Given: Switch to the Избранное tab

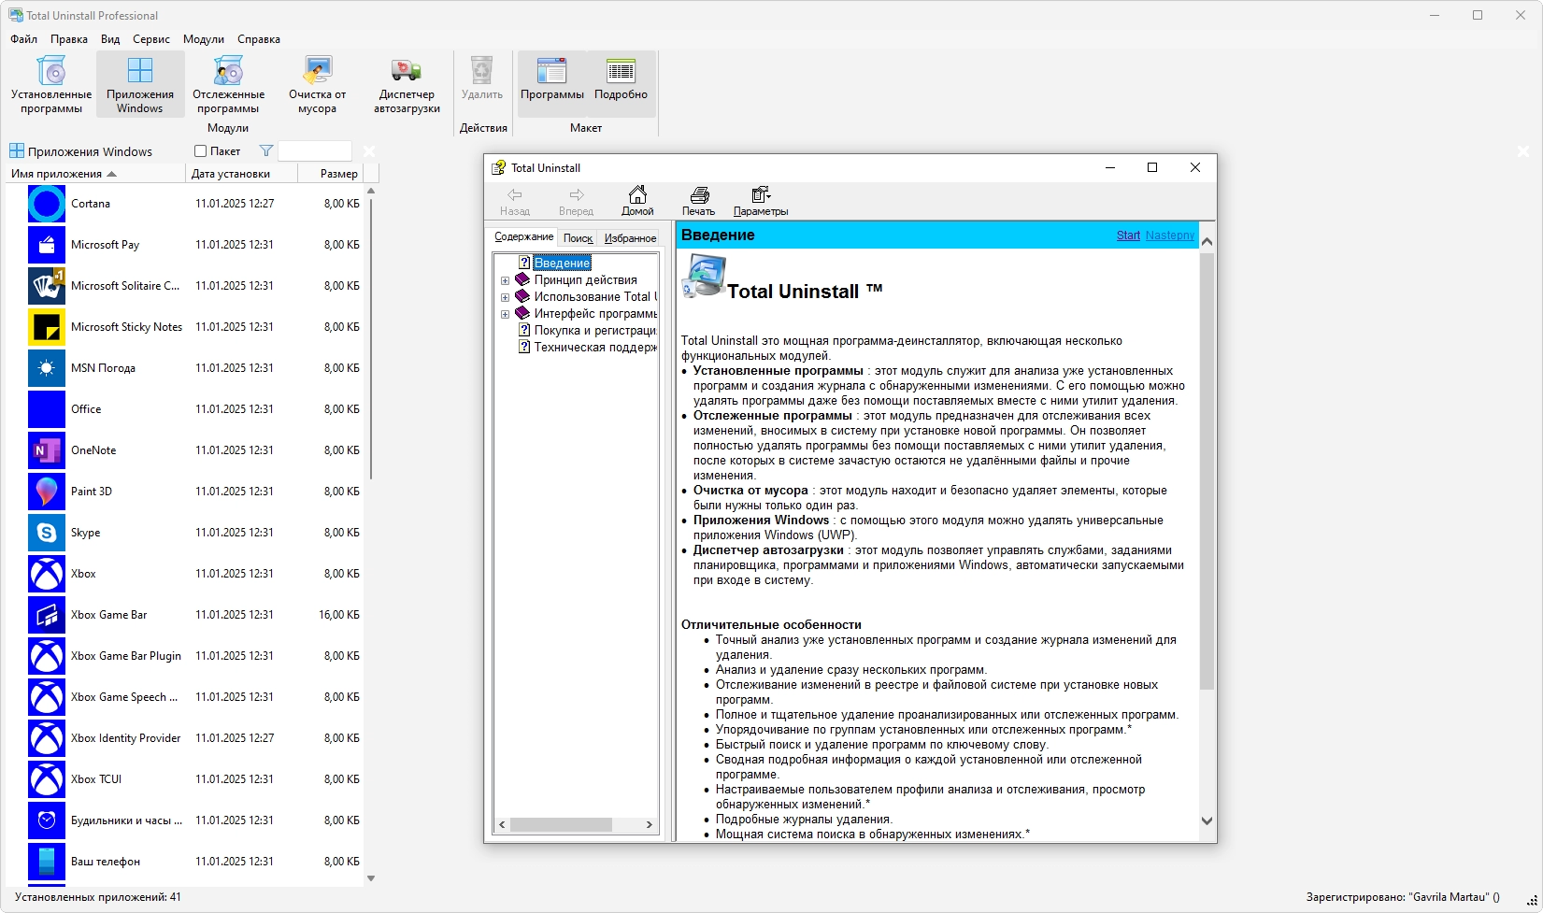Looking at the screenshot, I should (x=630, y=238).
